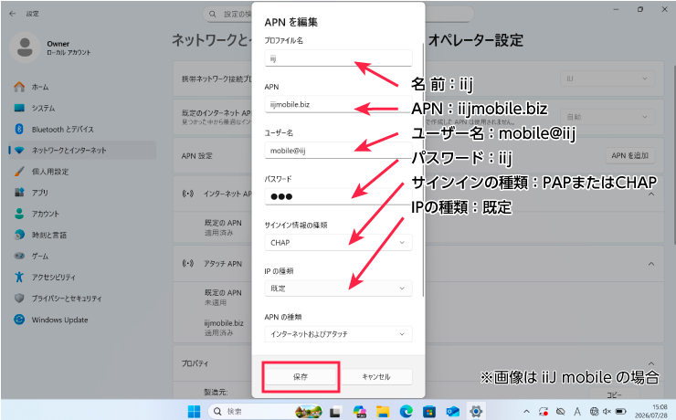Open Windows Update in sidebar
Screen dimensions: 676x420
pos(82,320)
